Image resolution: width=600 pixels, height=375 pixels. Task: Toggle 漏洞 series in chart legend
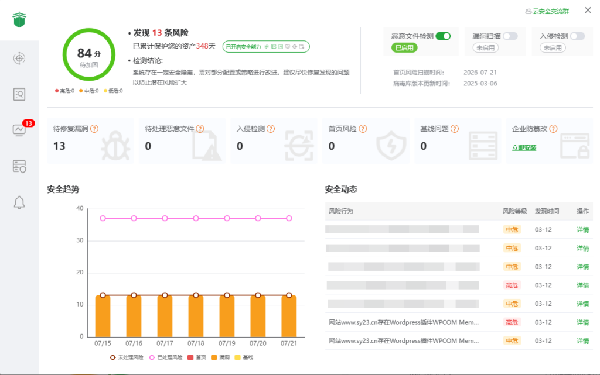pos(220,357)
